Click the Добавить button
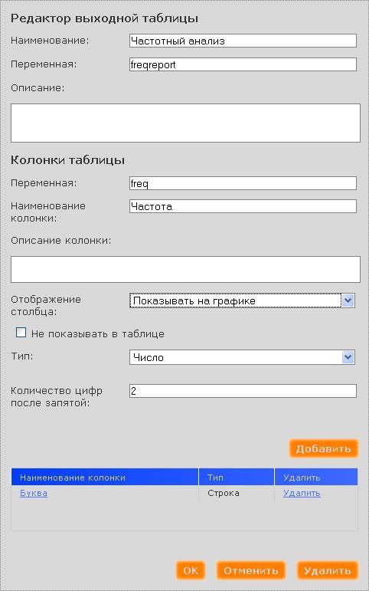369x591 pixels. 323,448
